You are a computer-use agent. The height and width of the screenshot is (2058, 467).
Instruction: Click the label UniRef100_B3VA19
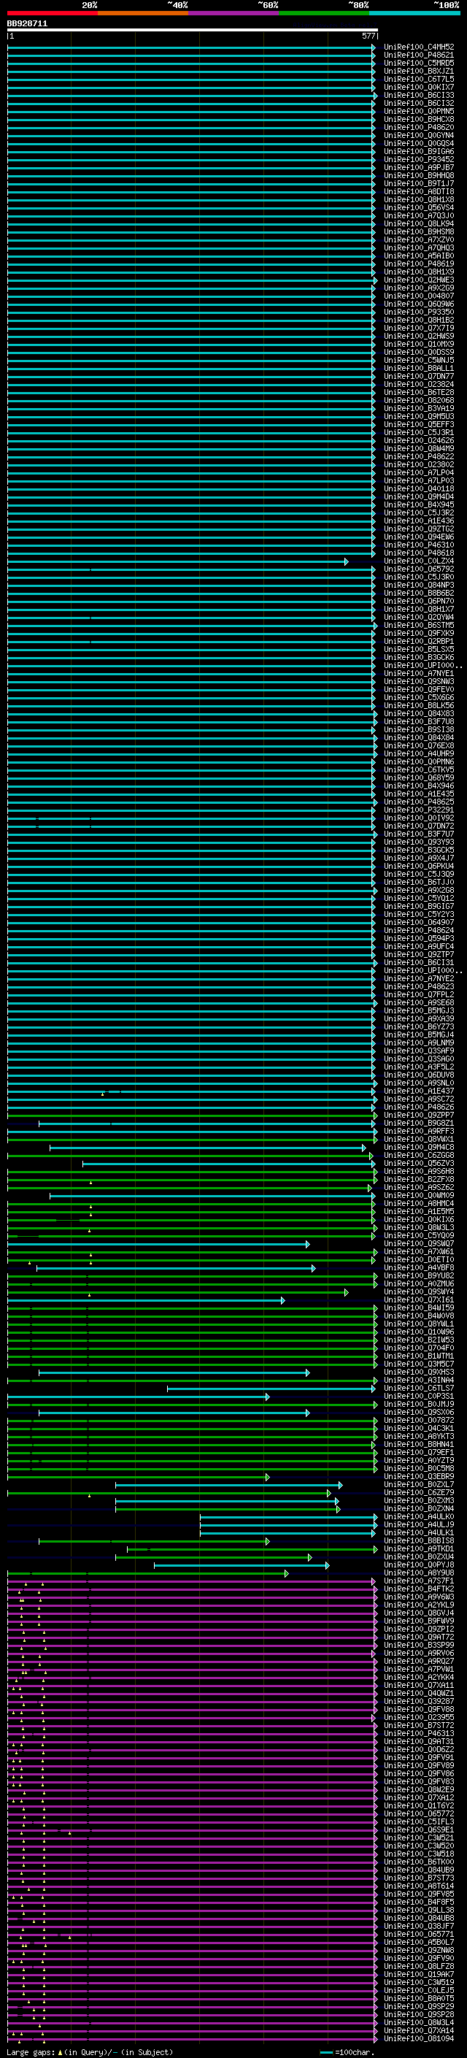(419, 408)
